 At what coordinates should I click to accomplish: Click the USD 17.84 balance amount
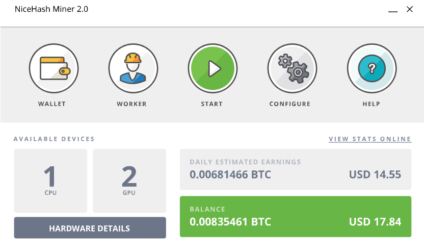[375, 222]
